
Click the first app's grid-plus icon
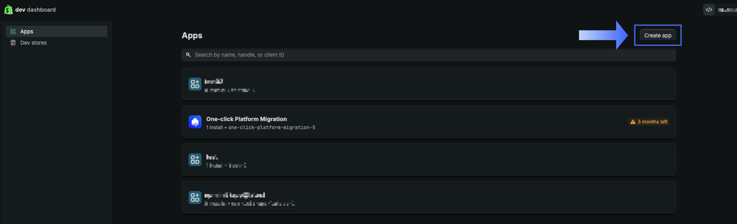(195, 84)
